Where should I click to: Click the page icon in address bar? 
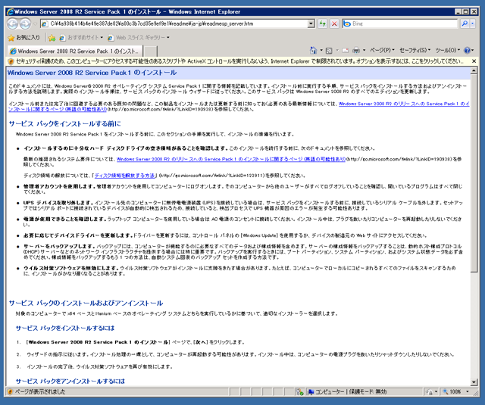45,23
